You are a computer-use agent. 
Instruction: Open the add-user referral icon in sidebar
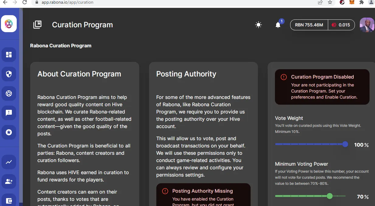9,181
